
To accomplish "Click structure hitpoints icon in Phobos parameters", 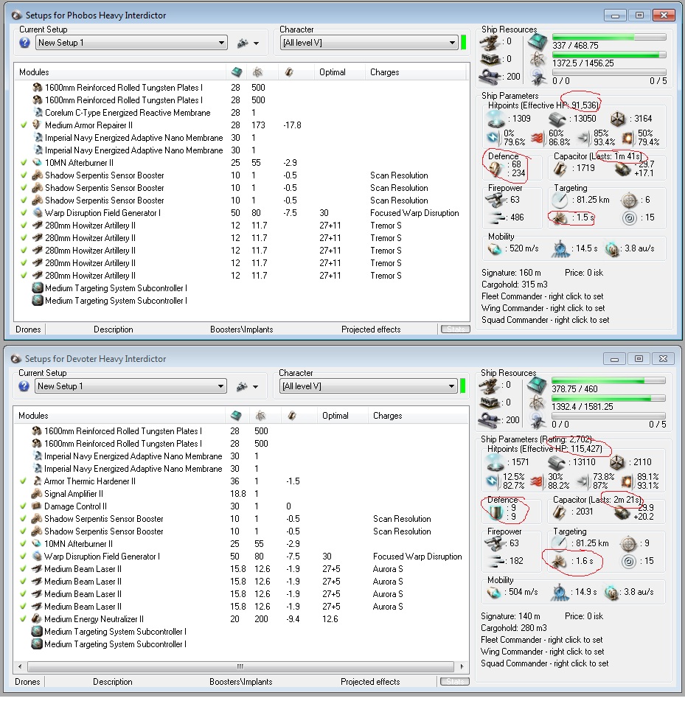I will click(617, 119).
